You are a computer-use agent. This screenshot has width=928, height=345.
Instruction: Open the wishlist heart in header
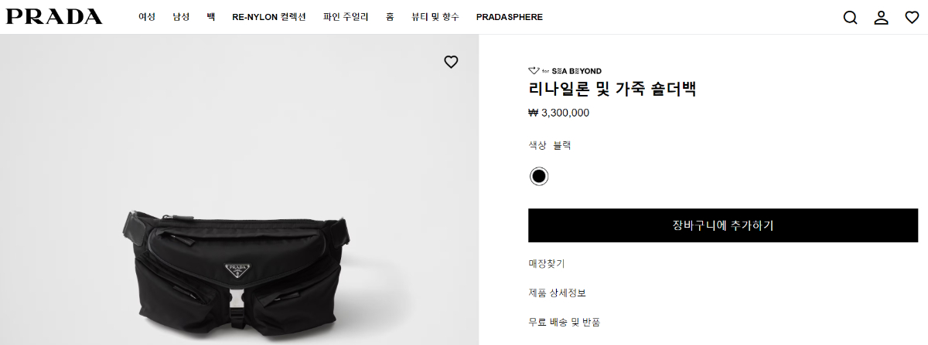[x=912, y=18]
